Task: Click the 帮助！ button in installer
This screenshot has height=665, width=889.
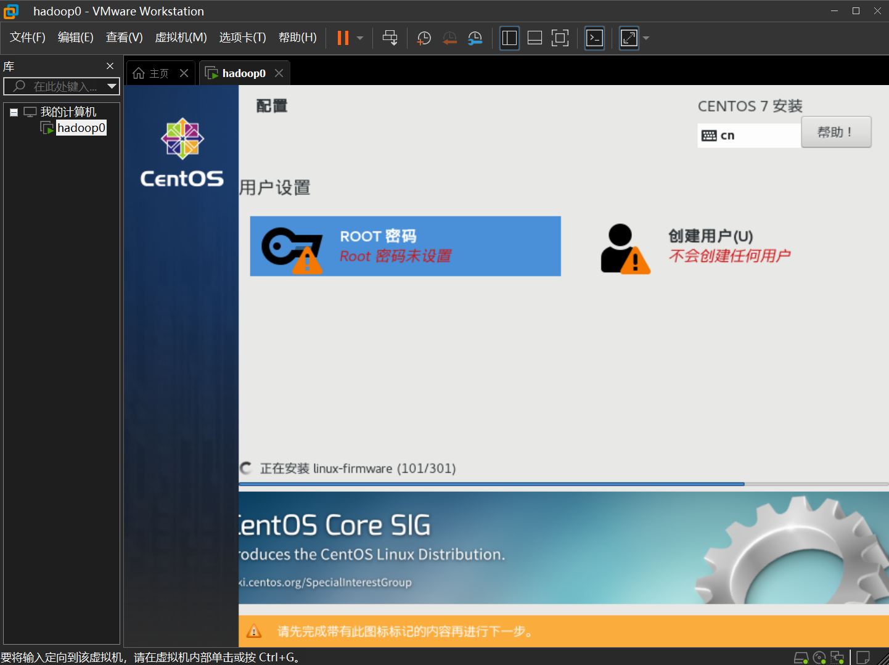Action: coord(836,132)
